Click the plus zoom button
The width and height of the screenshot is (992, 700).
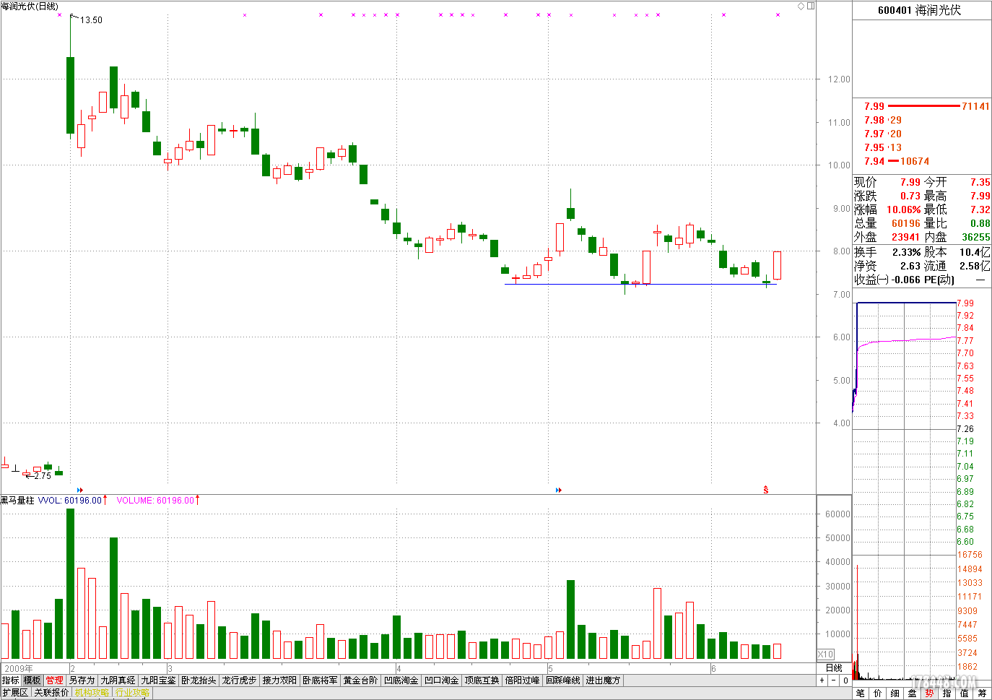pos(822,680)
